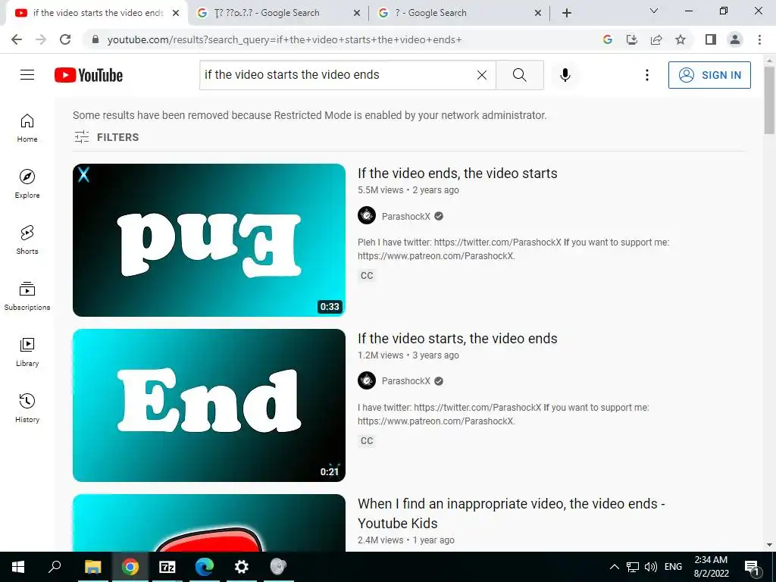Open 7-Zip from the taskbar
The height and width of the screenshot is (582, 776).
167,567
